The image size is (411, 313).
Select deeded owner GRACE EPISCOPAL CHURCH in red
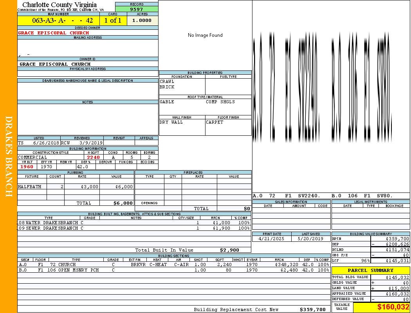tap(54, 33)
